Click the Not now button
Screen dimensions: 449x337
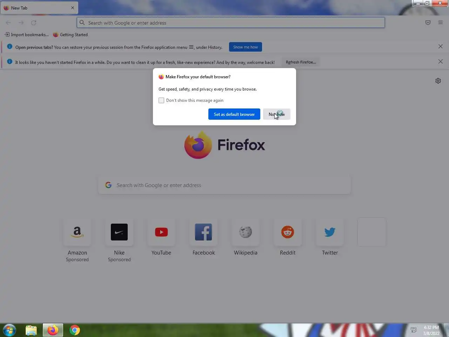277,114
